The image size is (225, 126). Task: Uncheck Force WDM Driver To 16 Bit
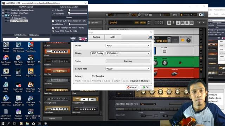[x=53, y=31]
